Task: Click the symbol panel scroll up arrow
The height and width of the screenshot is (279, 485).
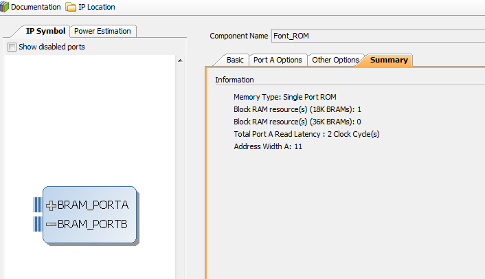Action: pyautogui.click(x=180, y=60)
